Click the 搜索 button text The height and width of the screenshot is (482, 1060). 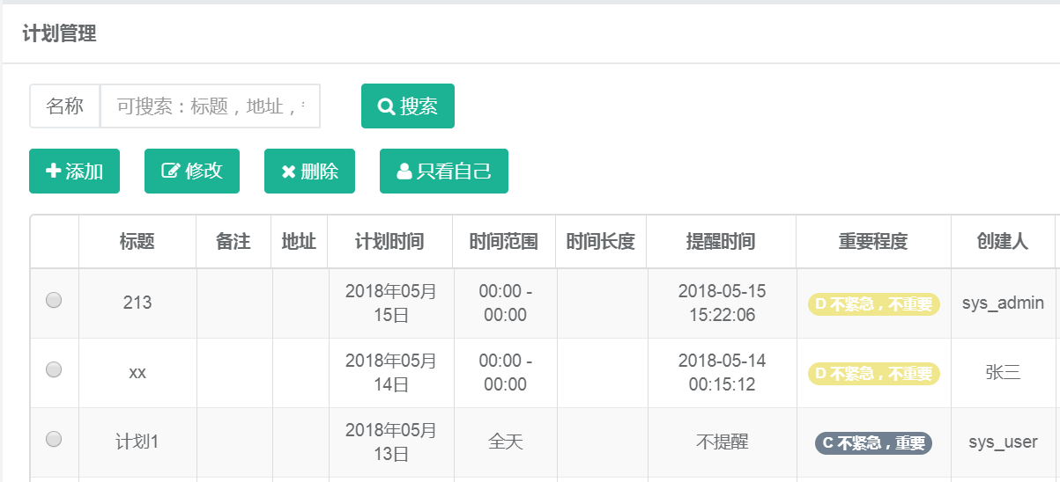(419, 106)
